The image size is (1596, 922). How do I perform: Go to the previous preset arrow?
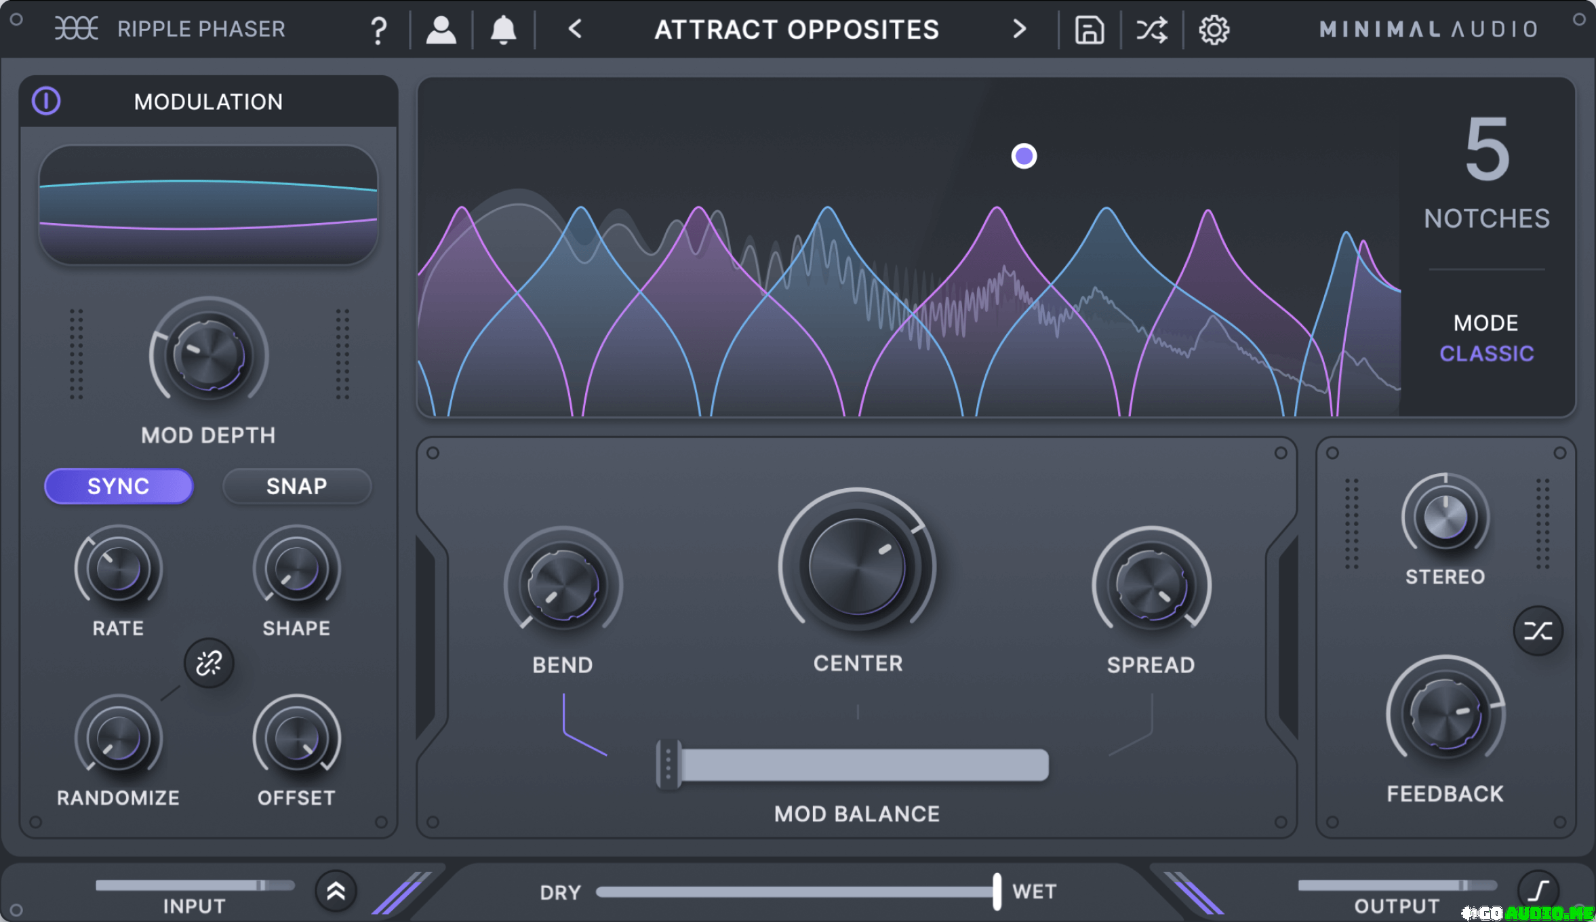(x=575, y=29)
